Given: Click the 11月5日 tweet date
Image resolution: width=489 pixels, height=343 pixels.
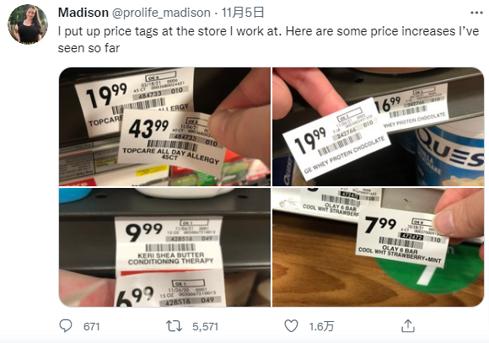Looking at the screenshot, I should click(x=243, y=13).
